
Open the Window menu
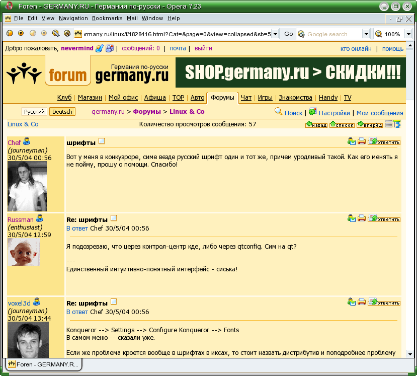click(x=152, y=18)
